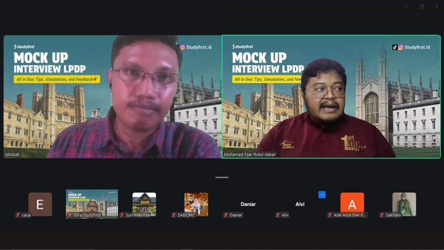
Task: Click Dira-Studyfirst's muted microphone icon
Action: coord(70,215)
